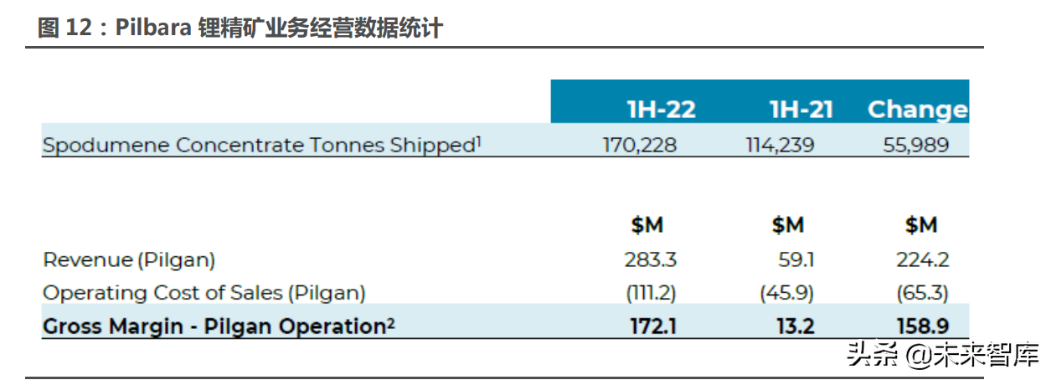Select the 172.1 gross margin value

coord(652,326)
